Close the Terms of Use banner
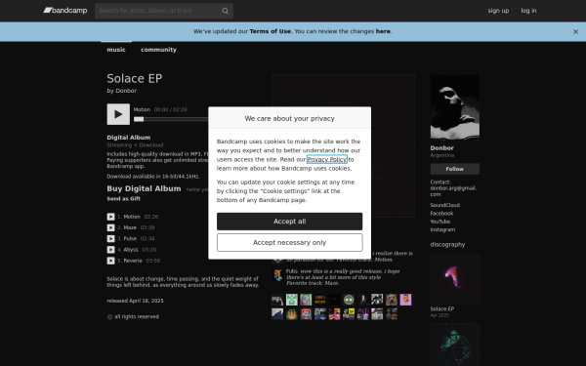The width and height of the screenshot is (586, 366). coord(575,32)
